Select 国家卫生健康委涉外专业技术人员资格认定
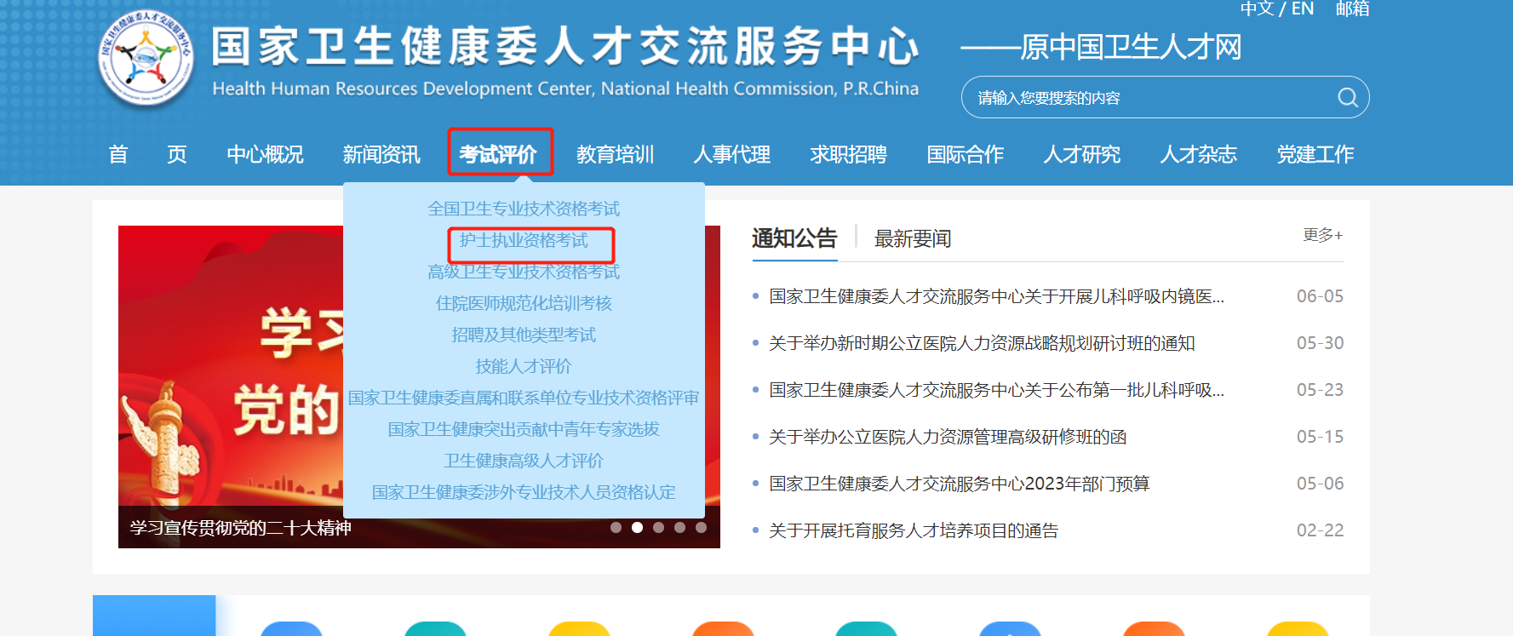The image size is (1513, 636). click(x=524, y=492)
